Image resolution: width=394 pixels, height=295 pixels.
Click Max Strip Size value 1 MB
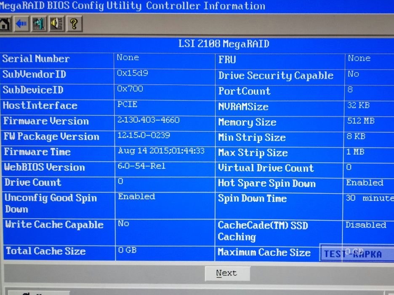355,152
